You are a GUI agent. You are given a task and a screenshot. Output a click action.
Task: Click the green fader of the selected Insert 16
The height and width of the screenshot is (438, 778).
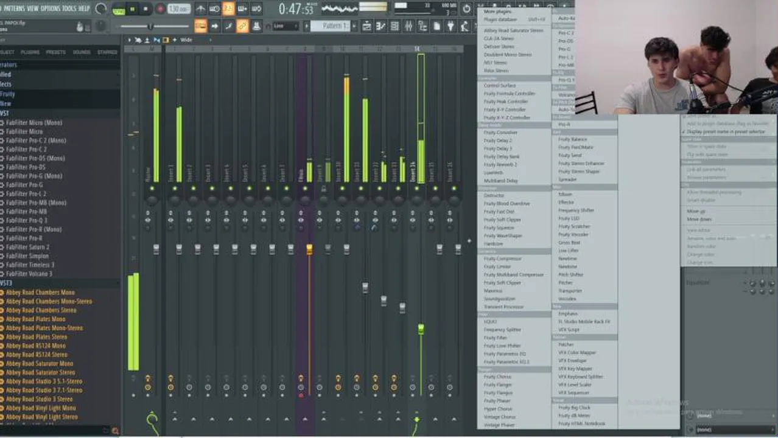click(421, 329)
